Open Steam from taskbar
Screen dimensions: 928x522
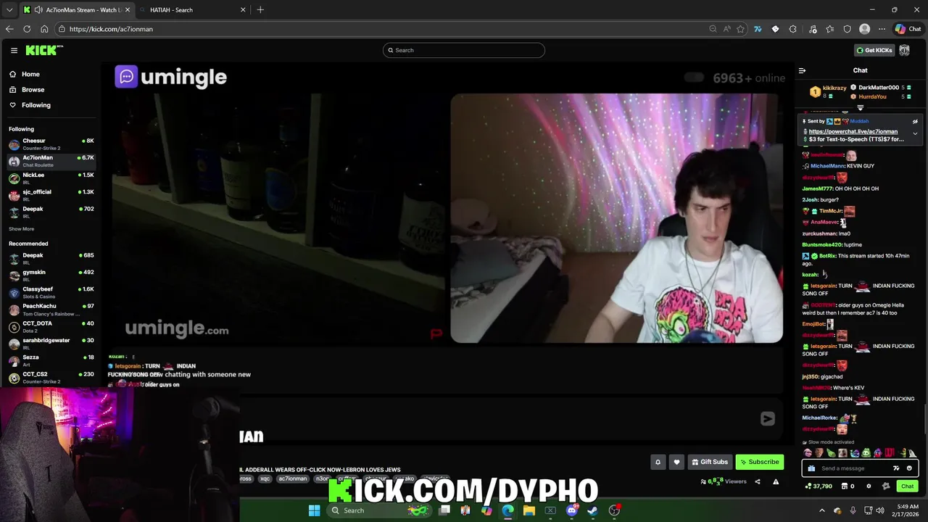(x=592, y=510)
